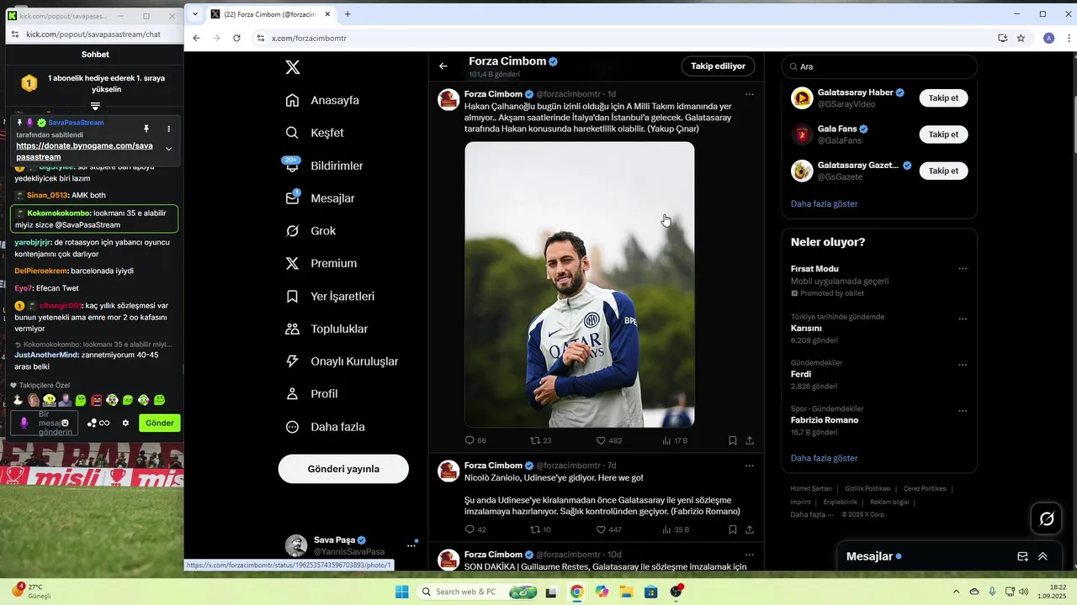
Task: Open options for Fabrizio Romano trend
Action: click(963, 411)
